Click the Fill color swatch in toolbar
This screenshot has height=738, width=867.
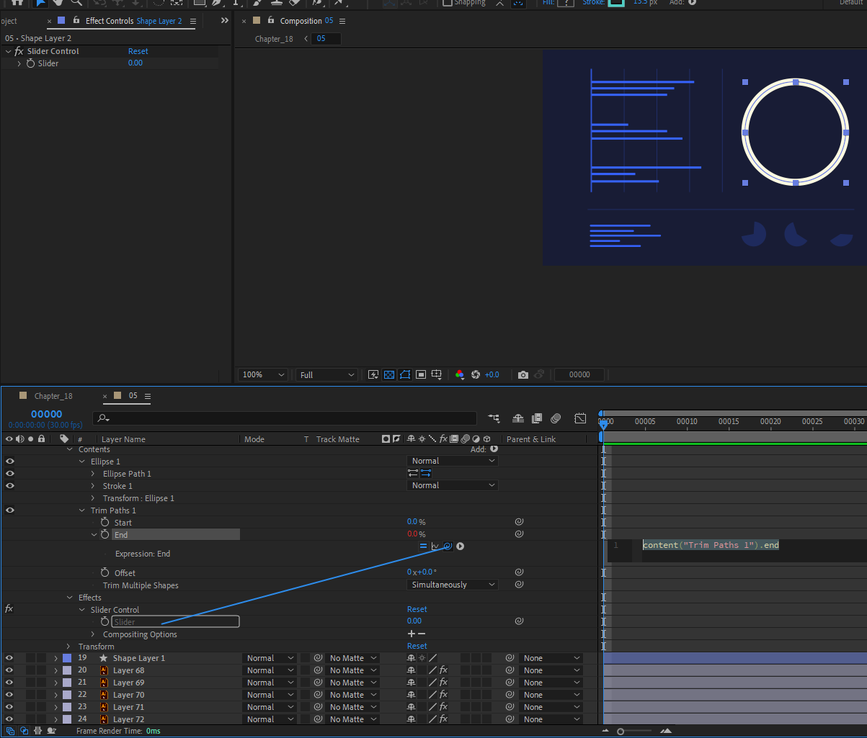tap(566, 3)
